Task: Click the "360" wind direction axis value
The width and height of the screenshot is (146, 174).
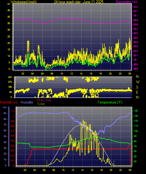Action: coord(10,77)
